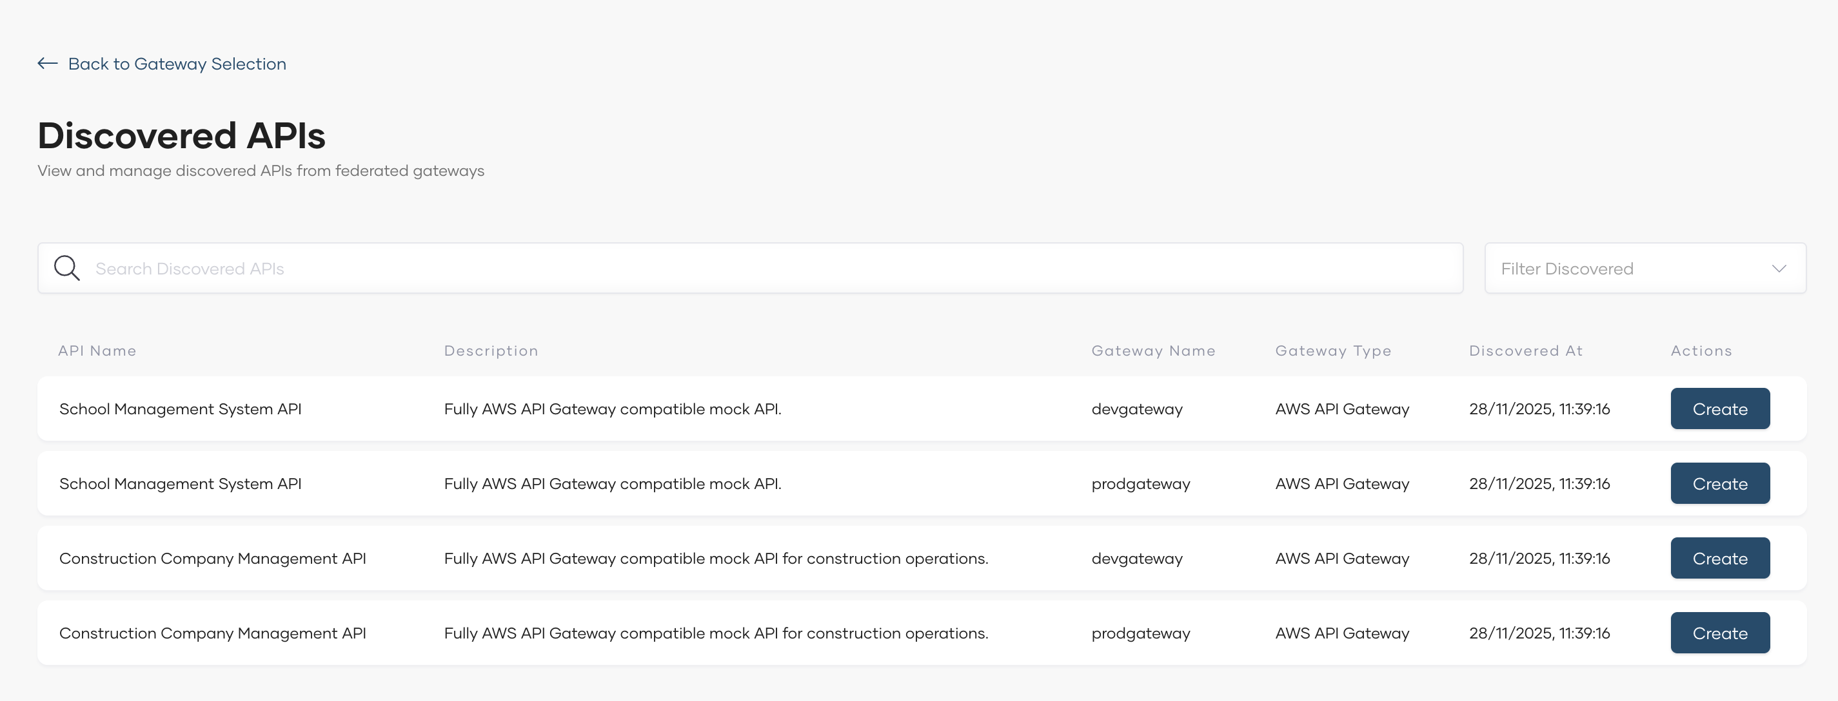Create the Construction Company Management API from devgateway
Viewport: 1838px width, 701px height.
tap(1719, 558)
